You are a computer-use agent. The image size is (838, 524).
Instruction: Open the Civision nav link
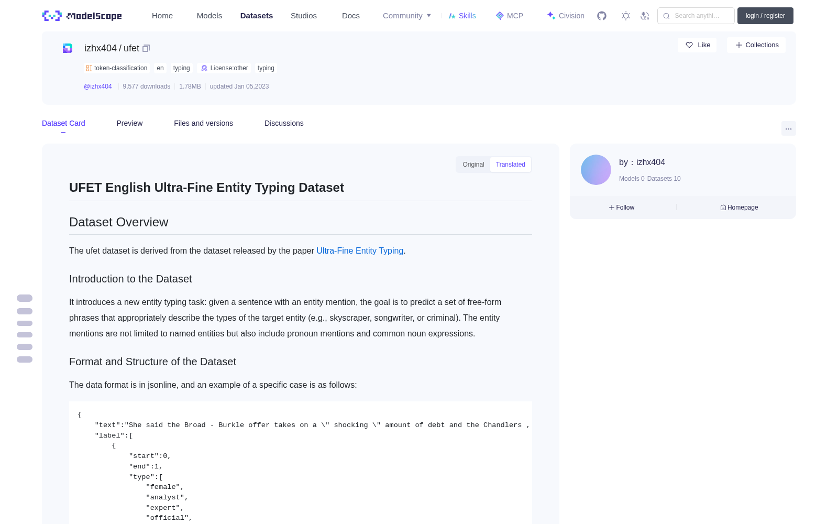[566, 16]
